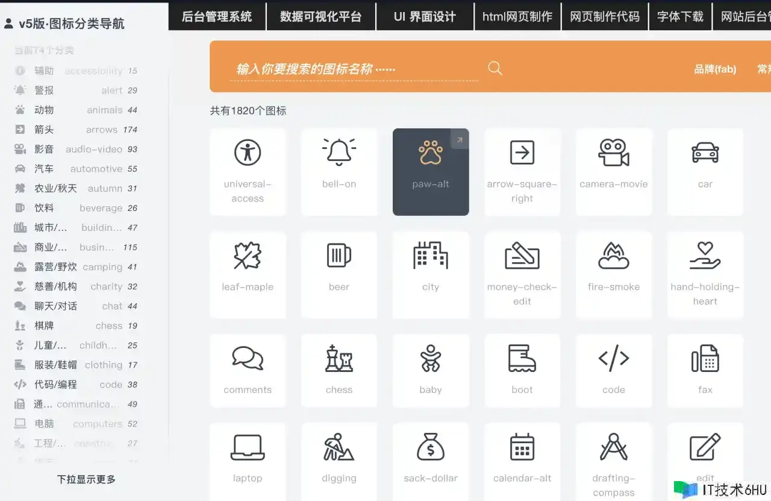Select the digging icon card
Image resolution: width=771 pixels, height=501 pixels.
point(339,462)
